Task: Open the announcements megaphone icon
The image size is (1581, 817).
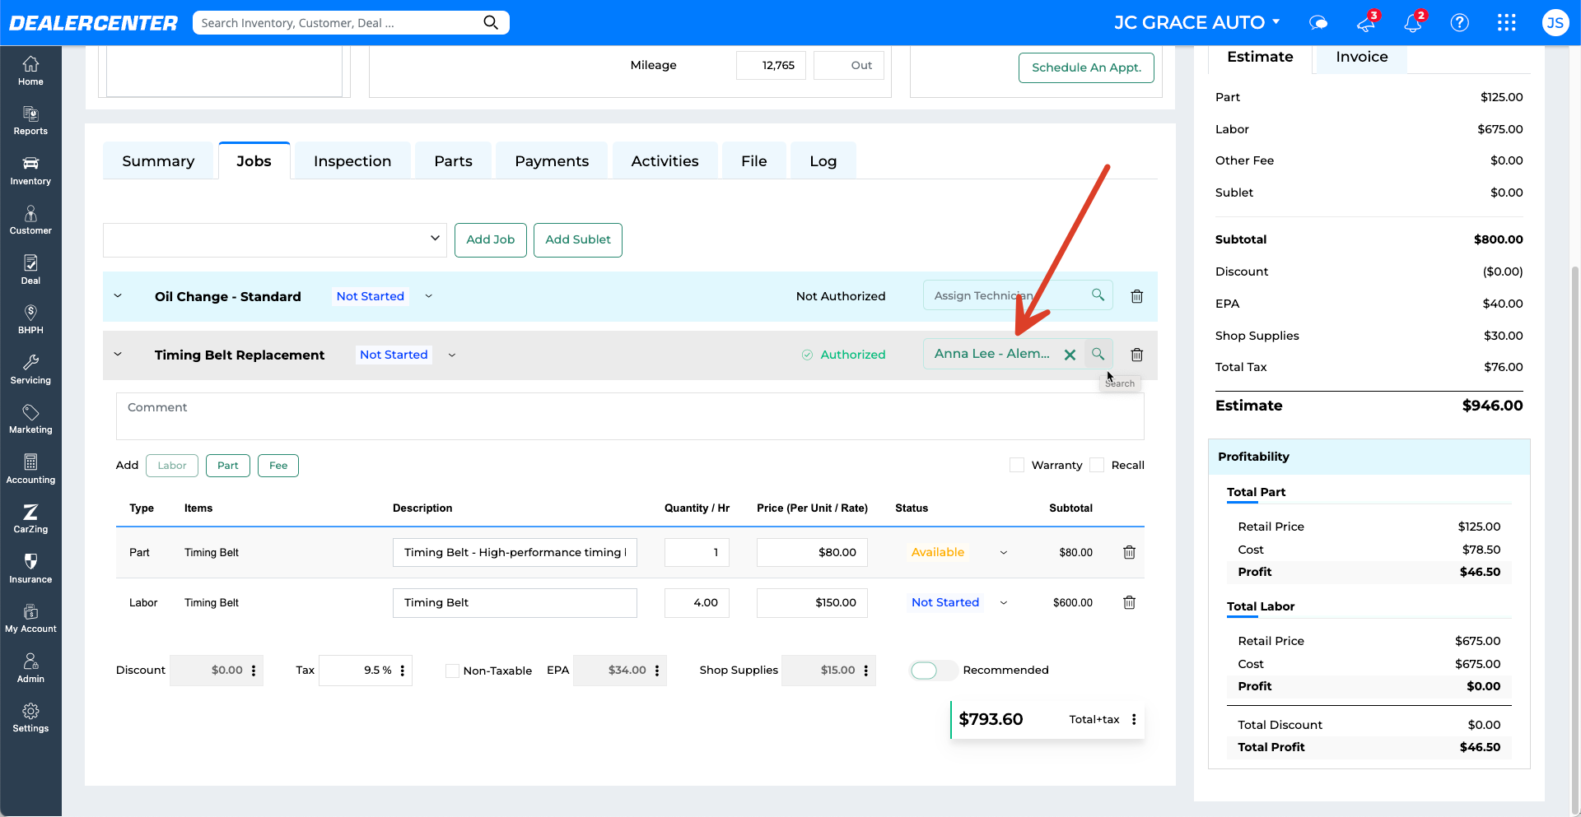Action: [1367, 22]
